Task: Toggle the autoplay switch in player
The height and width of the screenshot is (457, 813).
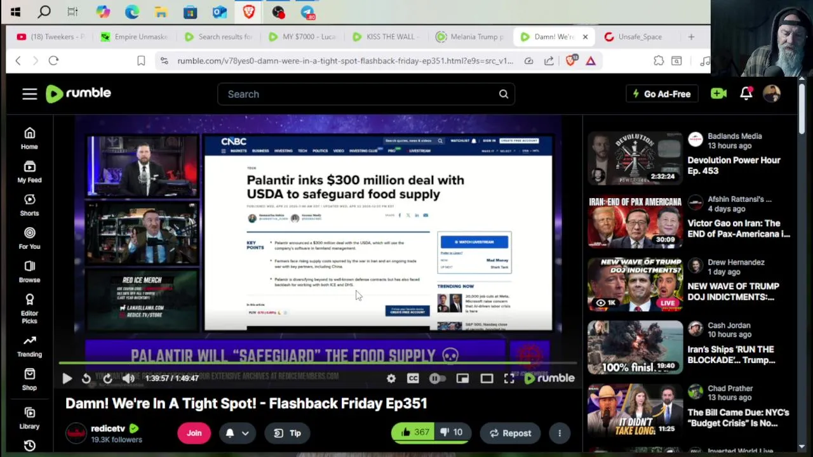Action: 436,378
